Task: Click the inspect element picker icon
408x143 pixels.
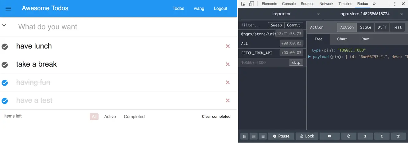Action: (x=243, y=4)
